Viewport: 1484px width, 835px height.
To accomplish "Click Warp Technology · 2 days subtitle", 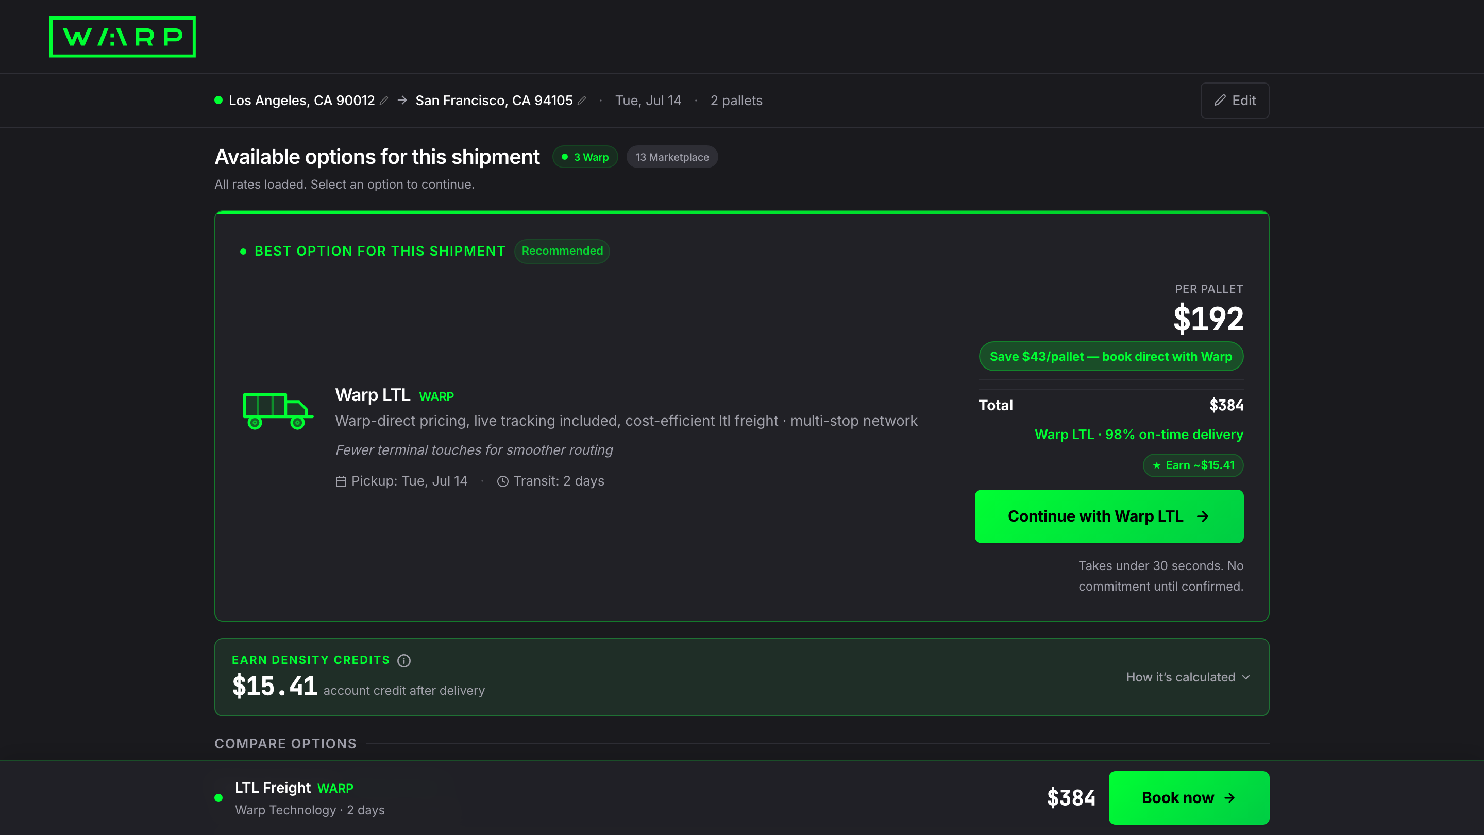I will (310, 810).
